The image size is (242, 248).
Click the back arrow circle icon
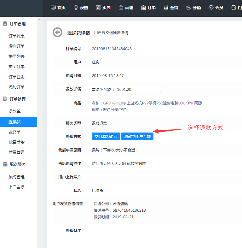pyautogui.click(x=57, y=32)
